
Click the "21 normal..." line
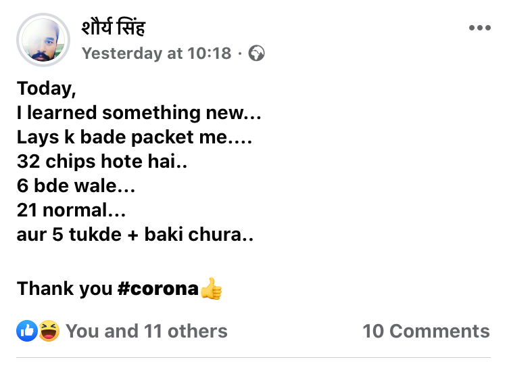(x=71, y=210)
